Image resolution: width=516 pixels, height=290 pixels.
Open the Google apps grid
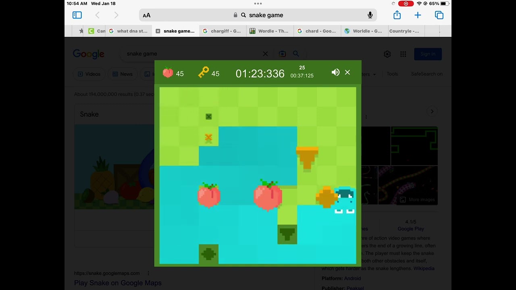click(403, 54)
